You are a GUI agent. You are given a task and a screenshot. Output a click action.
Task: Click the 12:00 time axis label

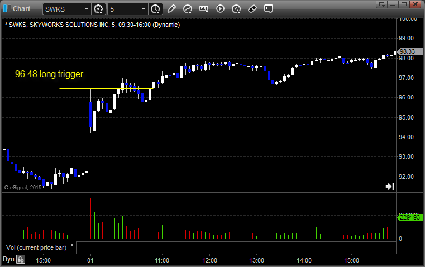click(209, 260)
